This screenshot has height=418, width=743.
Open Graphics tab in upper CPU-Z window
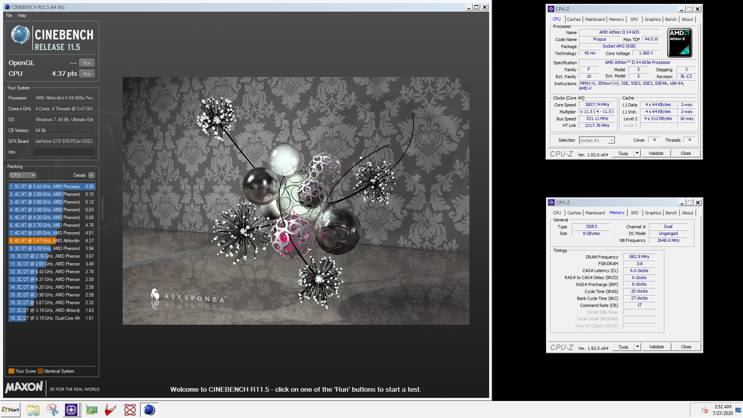click(x=653, y=19)
